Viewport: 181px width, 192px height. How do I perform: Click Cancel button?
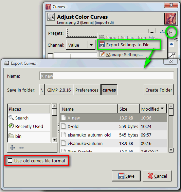coord(157,176)
